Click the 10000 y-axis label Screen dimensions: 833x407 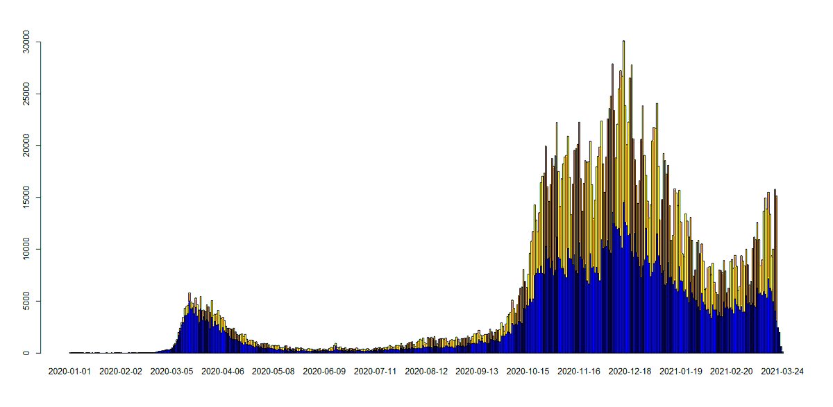pos(26,250)
